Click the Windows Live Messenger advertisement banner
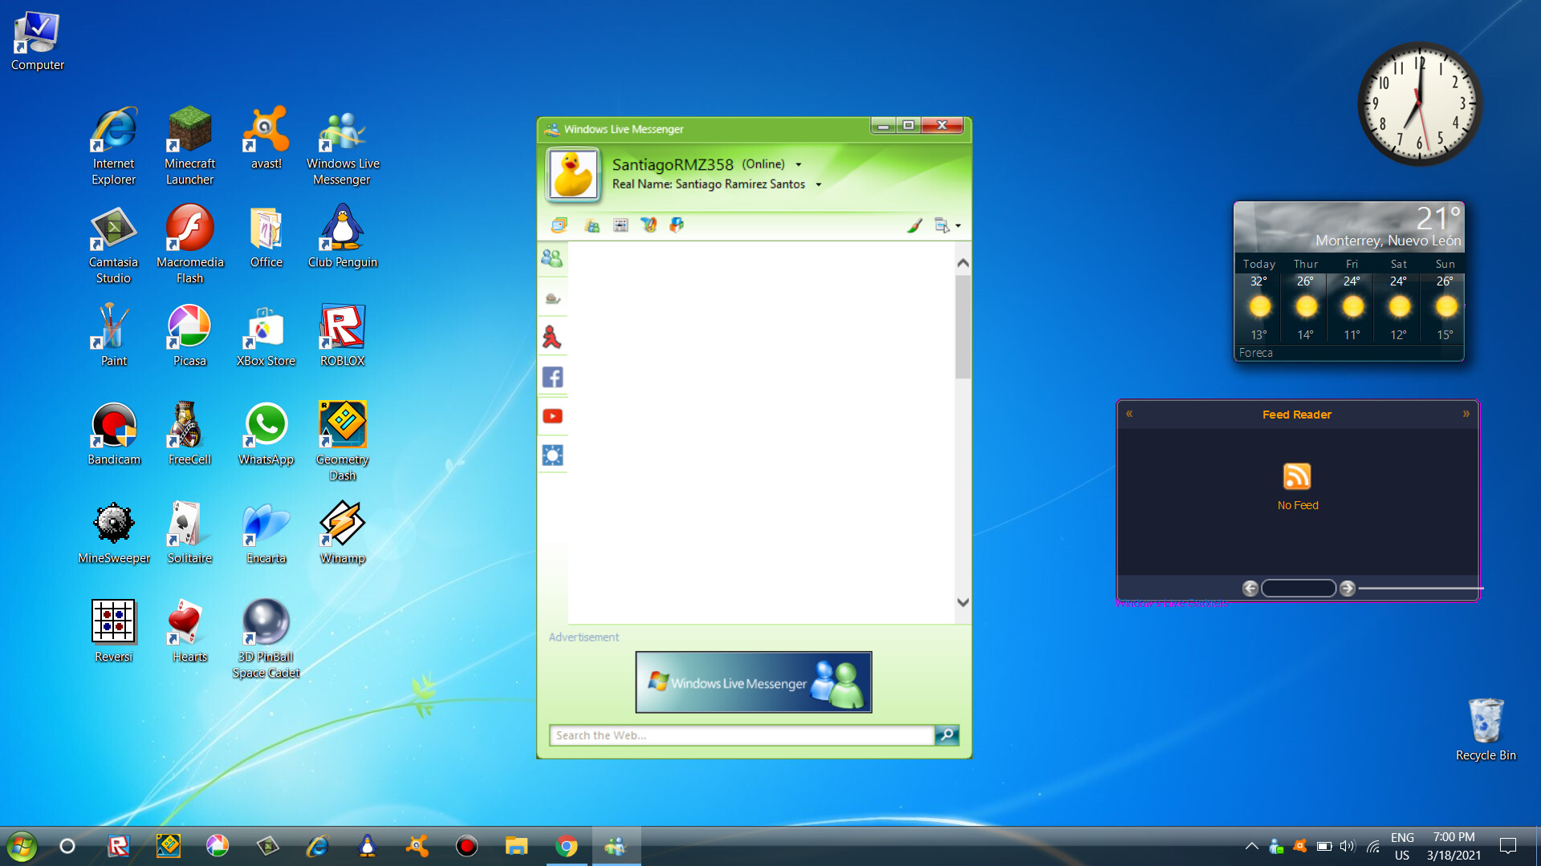The image size is (1541, 866). click(754, 682)
